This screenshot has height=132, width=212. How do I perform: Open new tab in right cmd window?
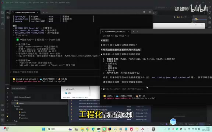tap(134, 32)
